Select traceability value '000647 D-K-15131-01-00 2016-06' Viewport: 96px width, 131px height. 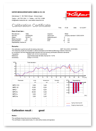pos(37,54)
